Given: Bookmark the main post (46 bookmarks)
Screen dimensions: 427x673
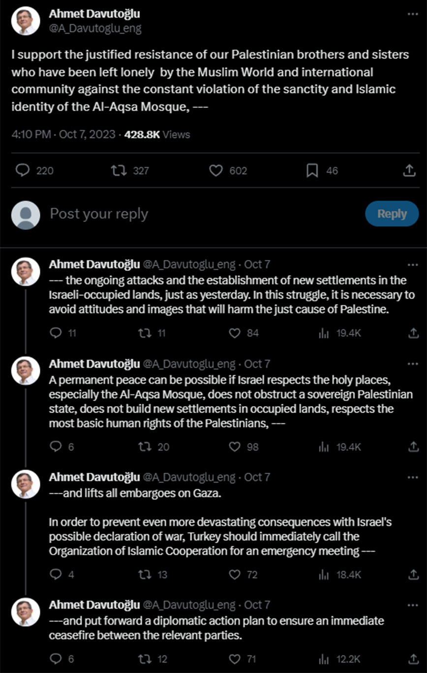Looking at the screenshot, I should click(312, 170).
